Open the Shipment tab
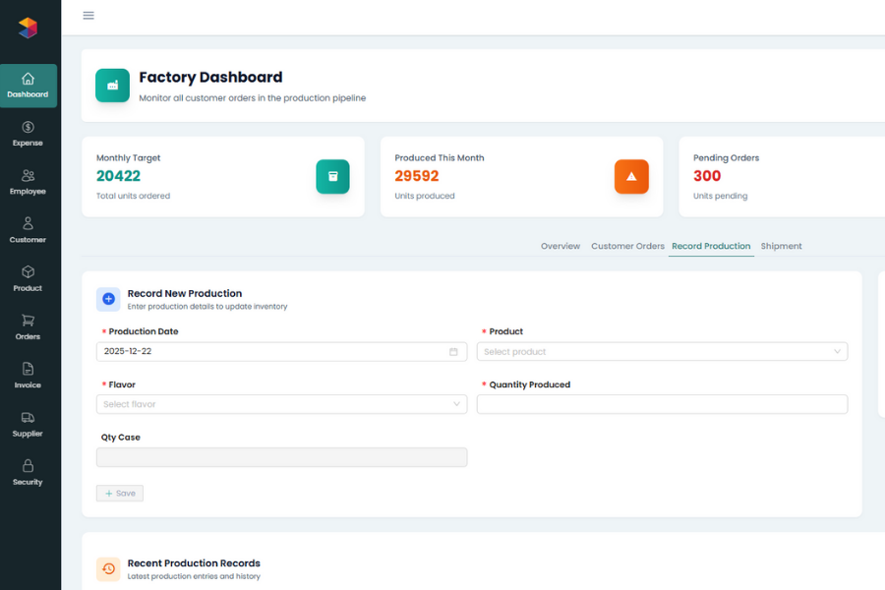The image size is (885, 590). pyautogui.click(x=781, y=246)
